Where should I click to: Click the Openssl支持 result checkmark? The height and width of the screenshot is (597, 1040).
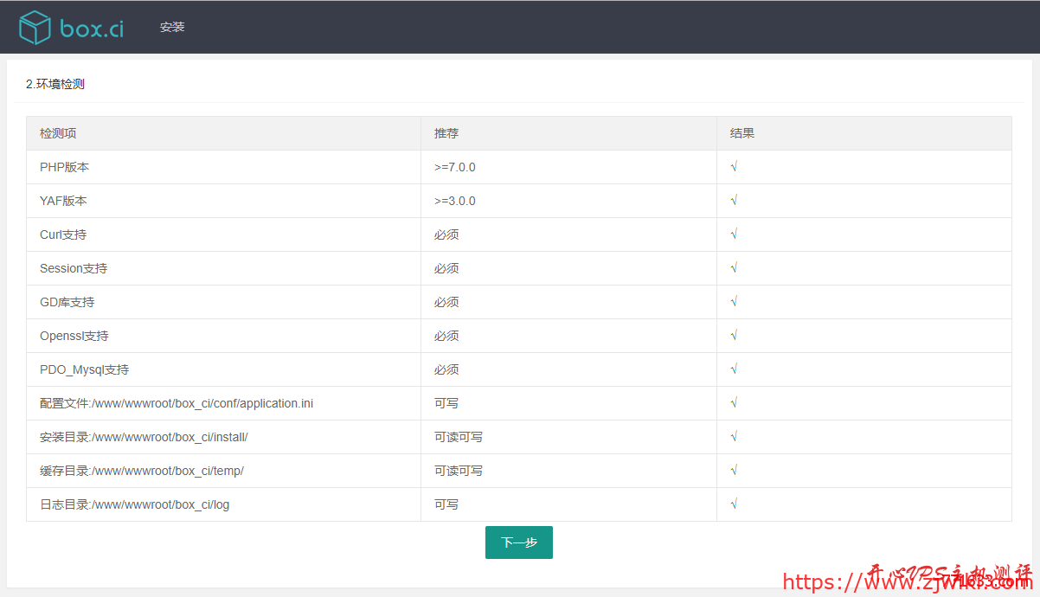tap(734, 336)
